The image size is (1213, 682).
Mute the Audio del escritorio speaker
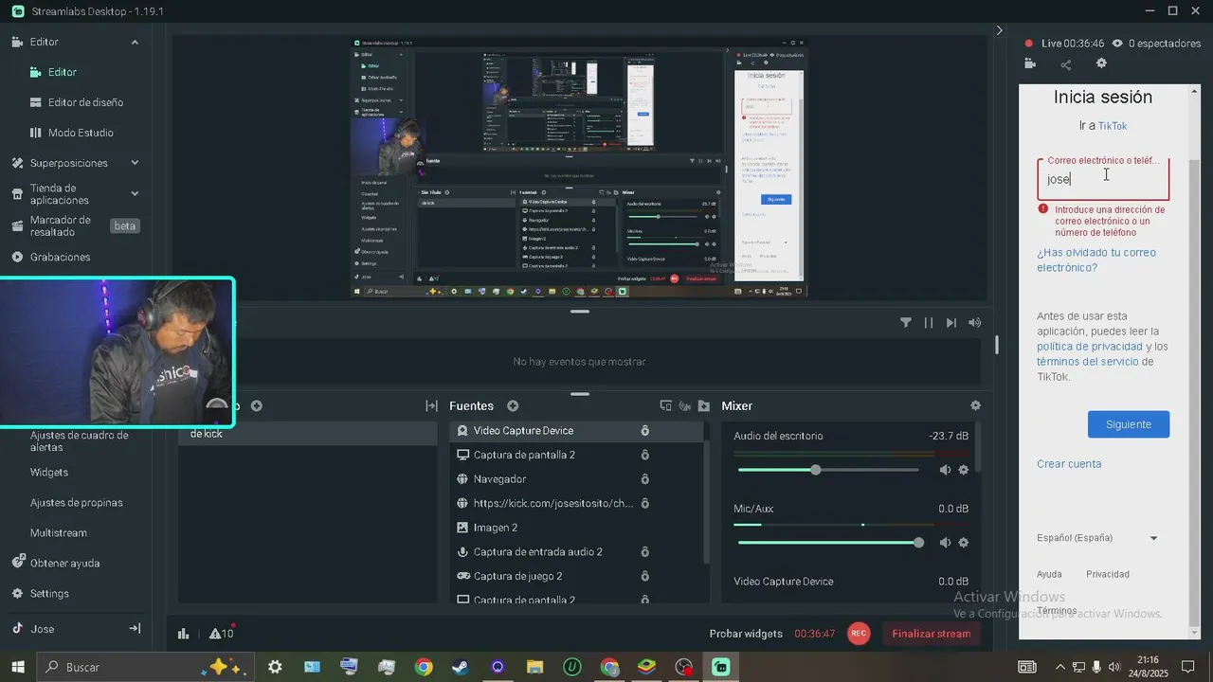pos(945,470)
